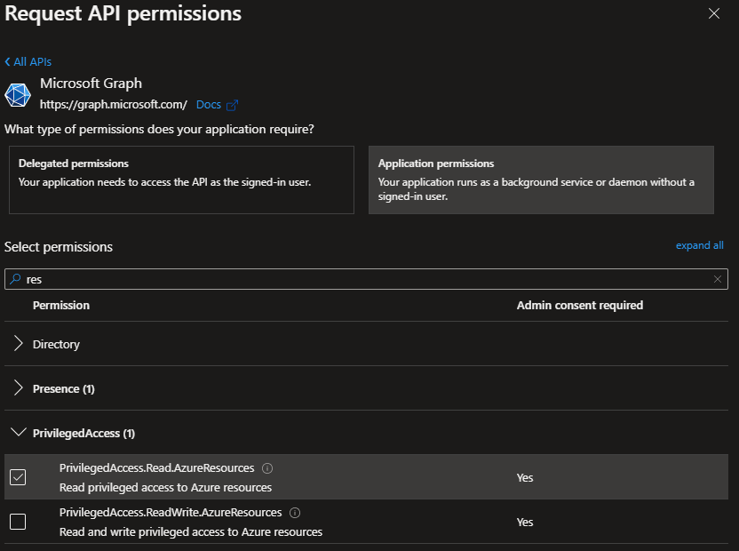Go back to All APIs
The image size is (739, 551).
28,62
